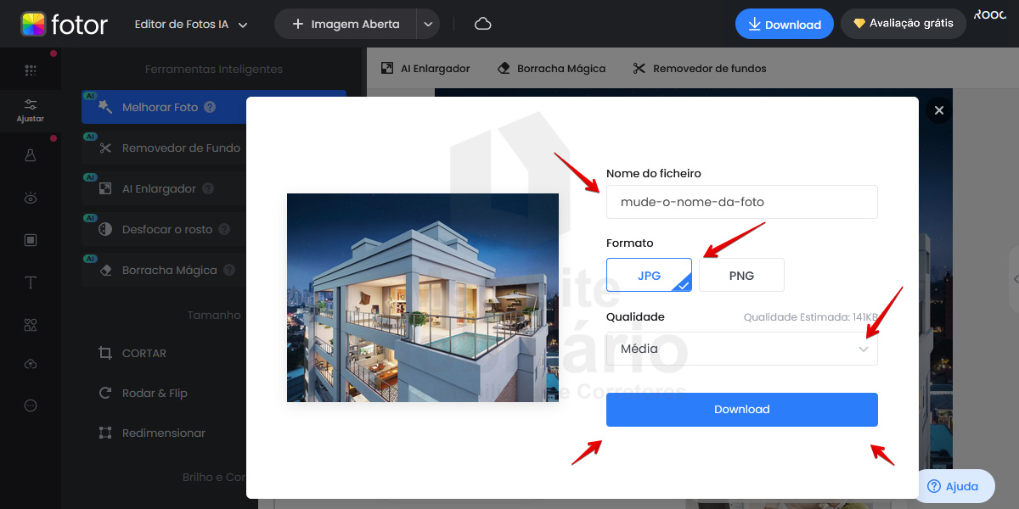The image size is (1019, 509).
Task: Select PNG format option
Action: [x=741, y=275]
